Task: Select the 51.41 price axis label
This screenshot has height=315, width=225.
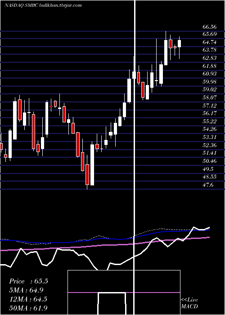Action: click(210, 153)
